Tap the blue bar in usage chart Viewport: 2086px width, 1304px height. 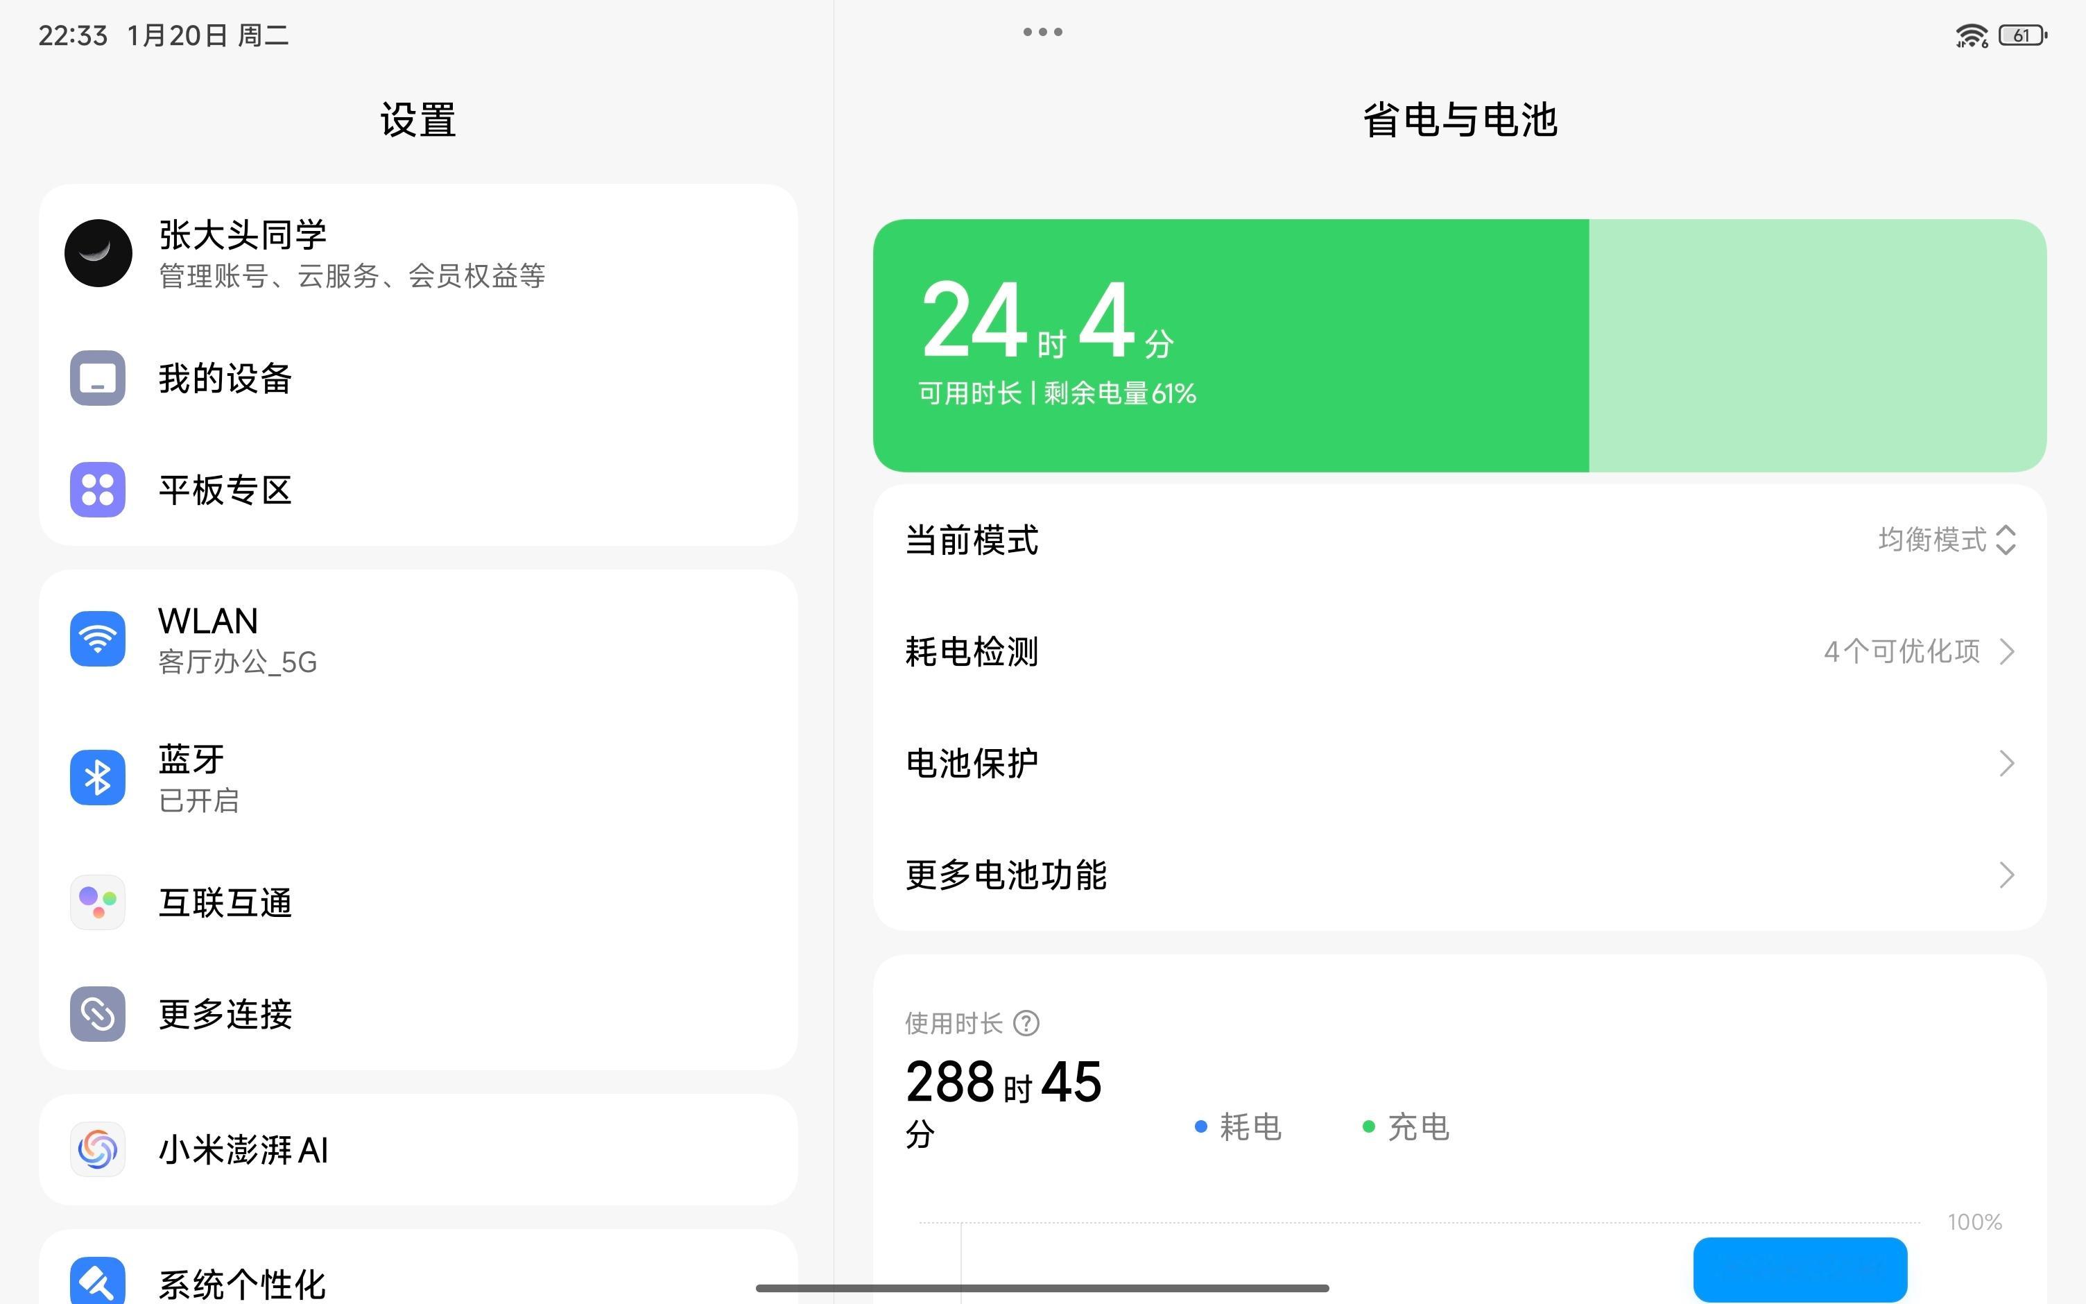coord(1800,1268)
